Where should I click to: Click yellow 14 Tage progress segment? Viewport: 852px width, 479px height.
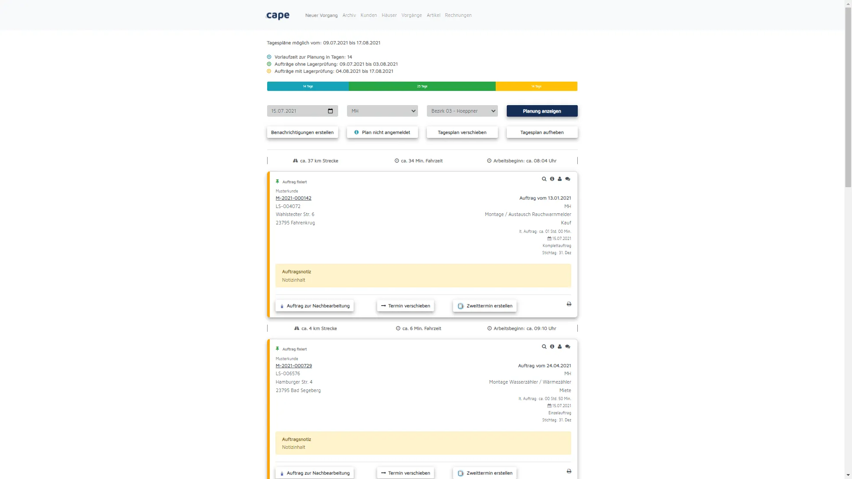pos(536,86)
